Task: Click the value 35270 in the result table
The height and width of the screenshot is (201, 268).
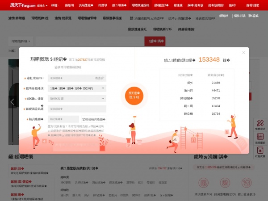Action: pyautogui.click(x=216, y=98)
